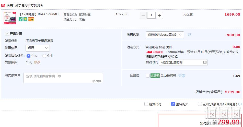Enable the 朋友代付 checkbox
The image size is (243, 127).
coord(146,104)
